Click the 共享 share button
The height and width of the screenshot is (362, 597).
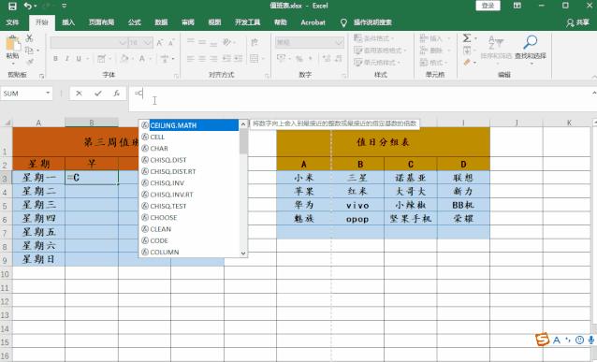[577, 22]
